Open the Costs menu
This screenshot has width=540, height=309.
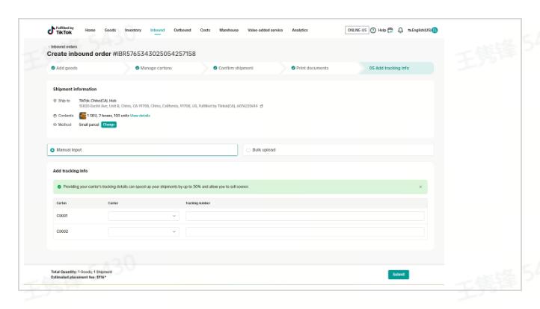click(205, 31)
